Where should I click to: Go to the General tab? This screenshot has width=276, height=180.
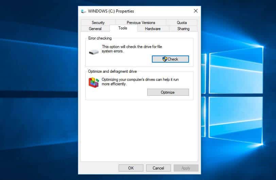click(95, 29)
